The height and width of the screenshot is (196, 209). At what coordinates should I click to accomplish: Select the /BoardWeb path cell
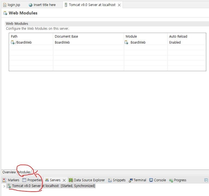[31, 43]
